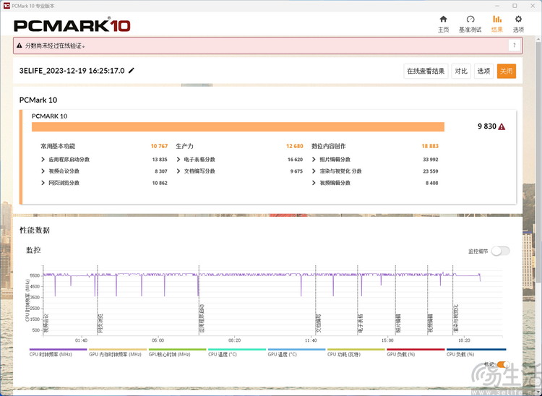Click 照片编辑 score value 33 992

coord(431,159)
